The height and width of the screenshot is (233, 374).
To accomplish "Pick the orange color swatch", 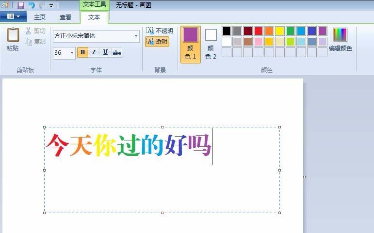I will (x=269, y=31).
